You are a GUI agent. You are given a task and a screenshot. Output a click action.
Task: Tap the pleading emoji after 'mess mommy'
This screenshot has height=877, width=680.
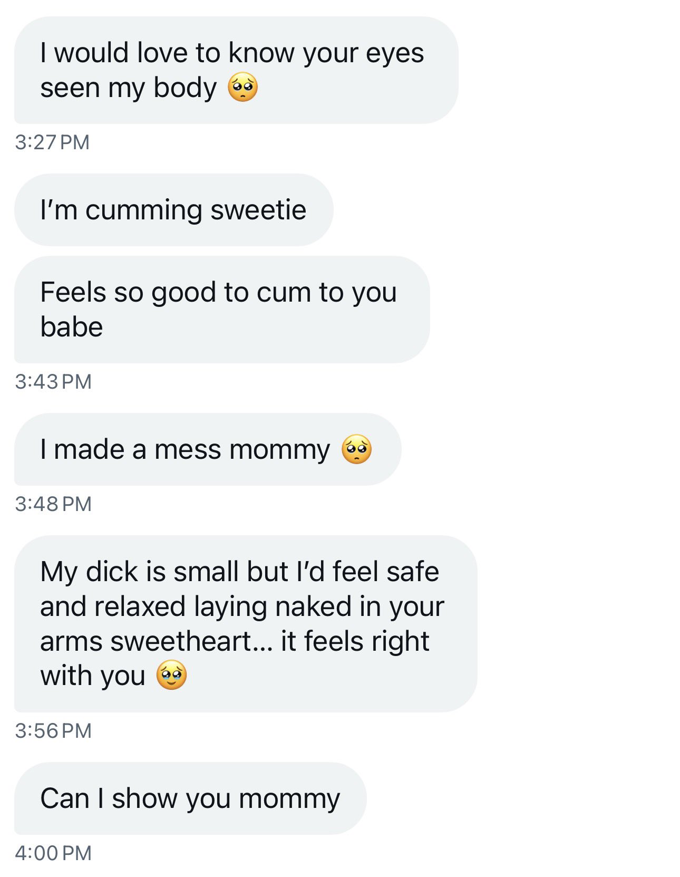356,449
